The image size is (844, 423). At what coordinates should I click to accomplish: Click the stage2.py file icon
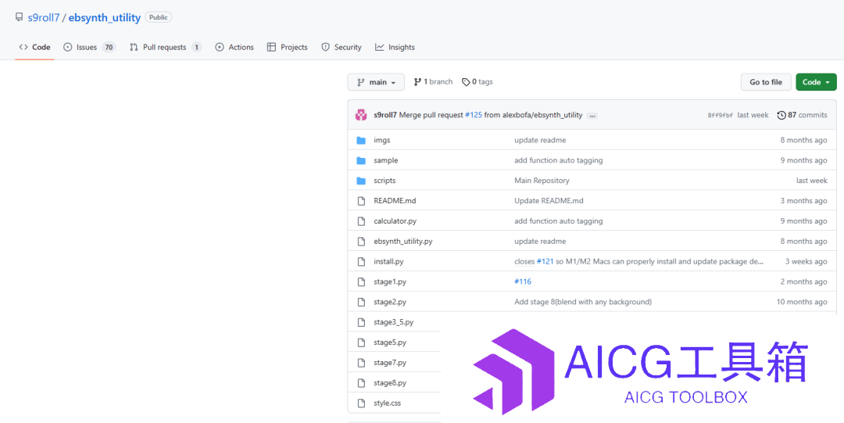[x=361, y=302]
